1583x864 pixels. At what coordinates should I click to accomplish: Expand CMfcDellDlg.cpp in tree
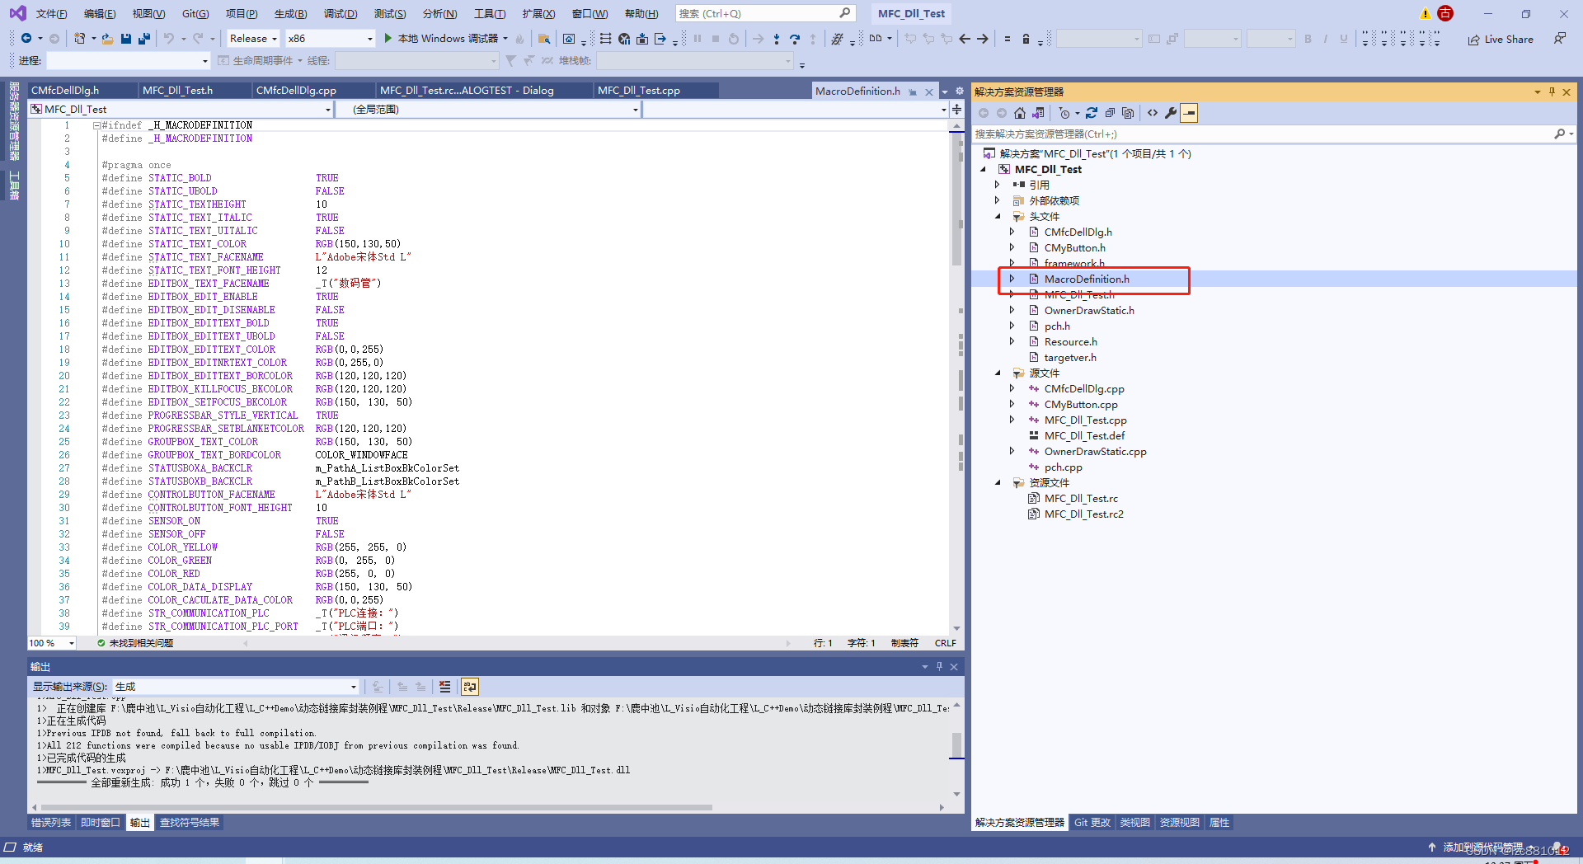pos(1012,388)
